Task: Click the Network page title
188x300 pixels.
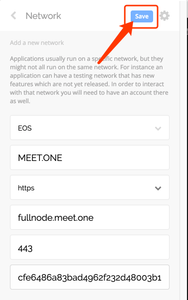Action: (43, 16)
